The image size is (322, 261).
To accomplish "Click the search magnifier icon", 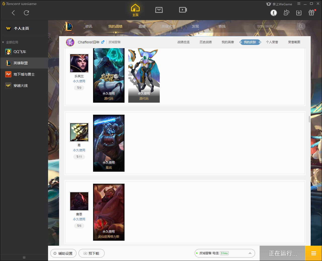I will point(301,26).
